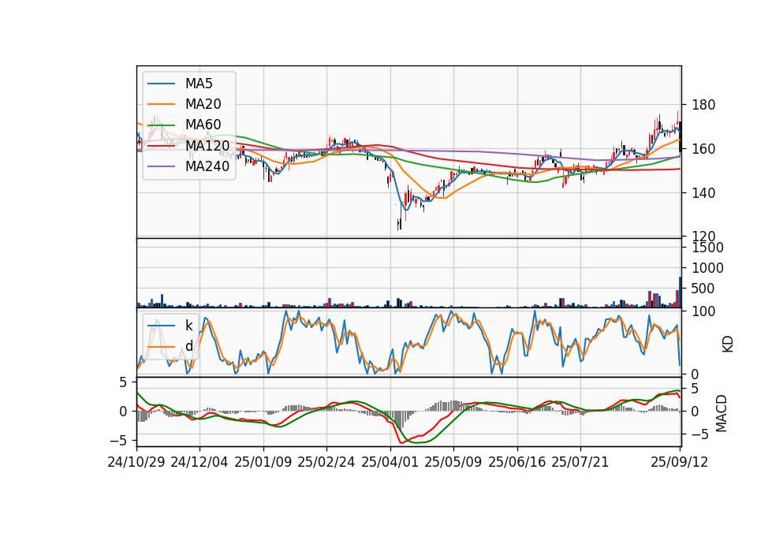
Task: Click the 500 volume axis label
Action: point(703,289)
